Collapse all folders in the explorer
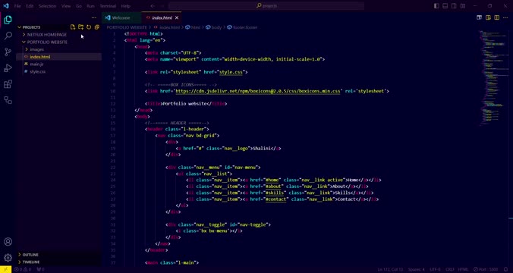This screenshot has width=513, height=273. tap(97, 27)
